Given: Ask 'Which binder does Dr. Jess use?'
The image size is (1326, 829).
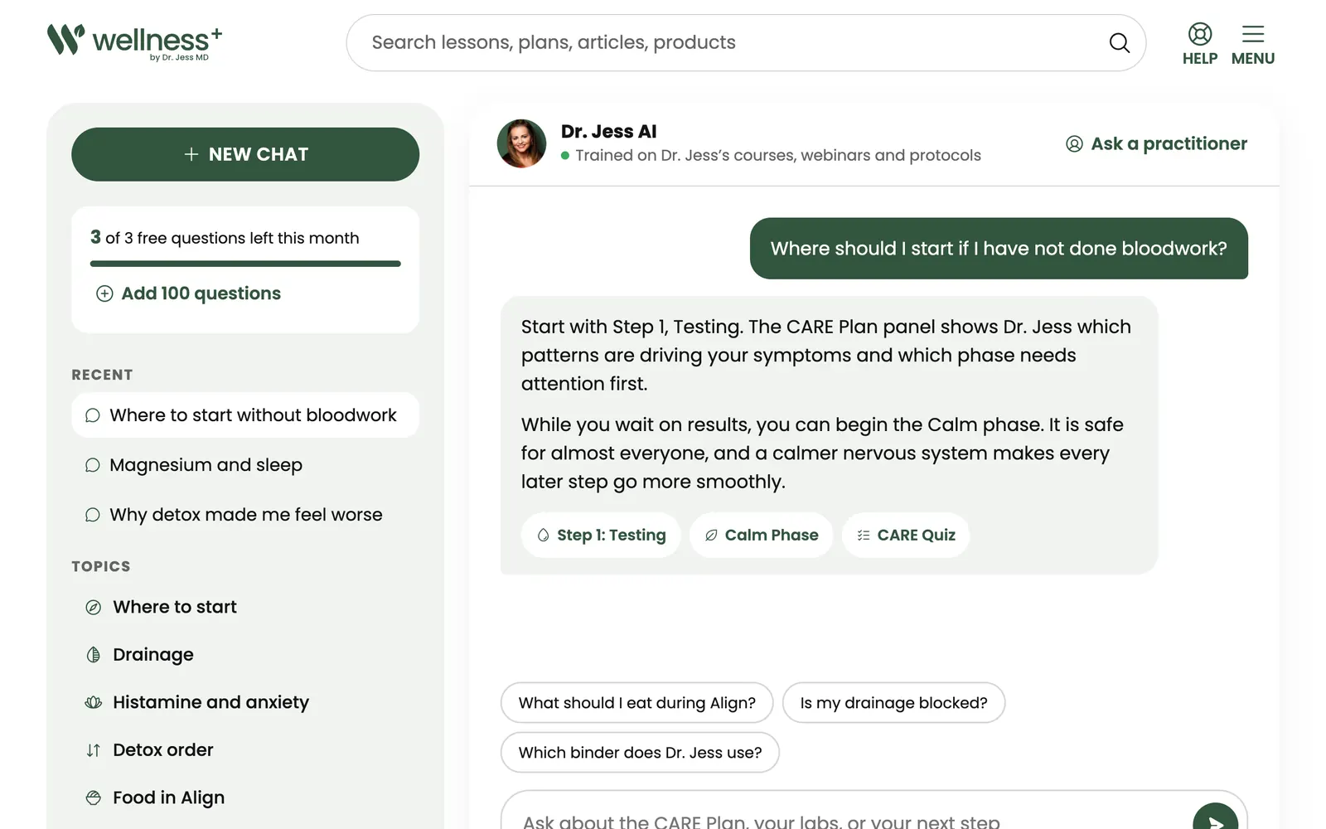Looking at the screenshot, I should (x=640, y=753).
